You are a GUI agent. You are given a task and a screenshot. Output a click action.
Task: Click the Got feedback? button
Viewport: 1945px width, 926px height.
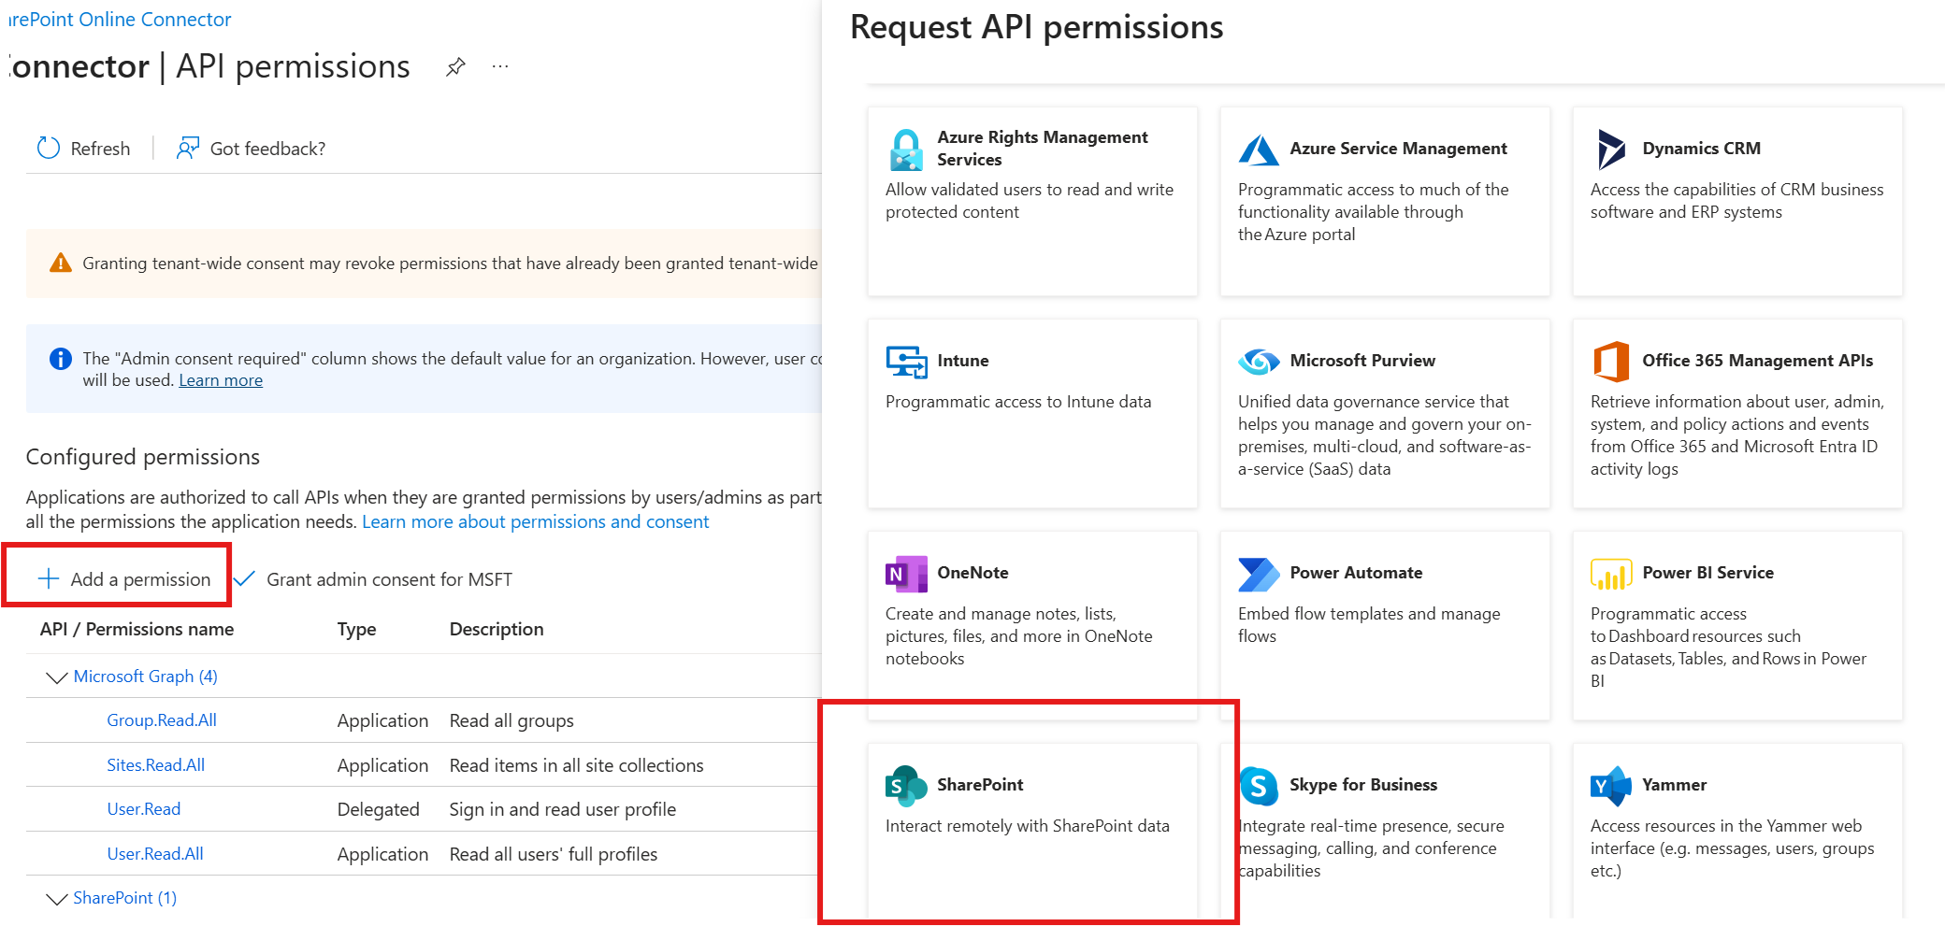click(251, 149)
